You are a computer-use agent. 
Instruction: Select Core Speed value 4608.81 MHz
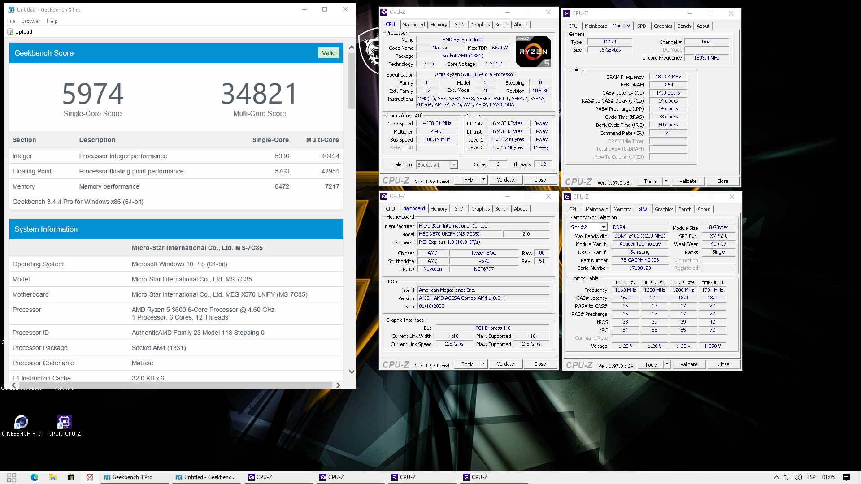click(x=437, y=124)
